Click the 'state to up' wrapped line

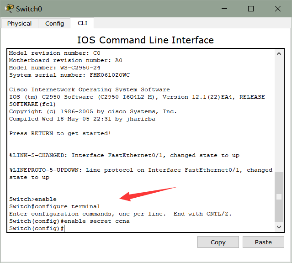(x=29, y=177)
